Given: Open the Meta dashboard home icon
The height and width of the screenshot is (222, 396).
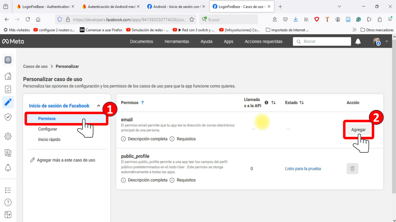Looking at the screenshot, I should [x=8, y=76].
